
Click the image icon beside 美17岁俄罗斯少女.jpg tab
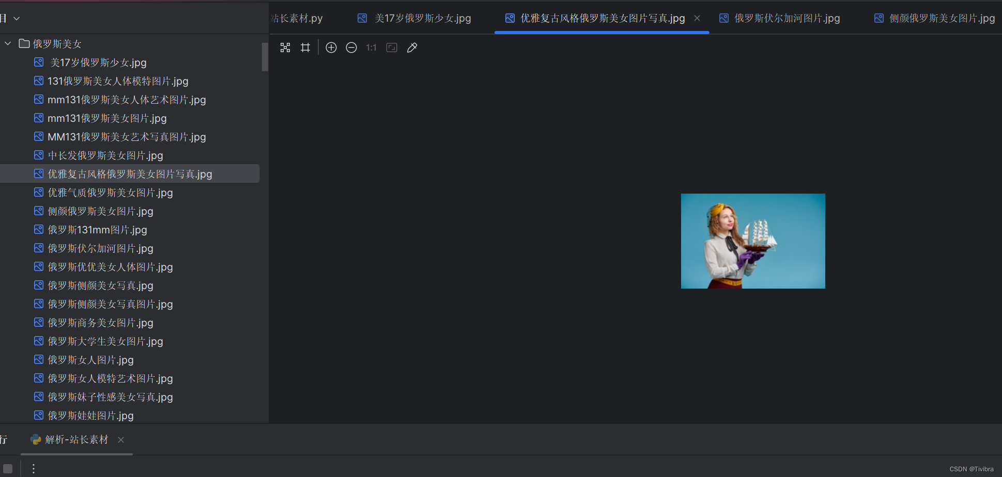pos(362,18)
